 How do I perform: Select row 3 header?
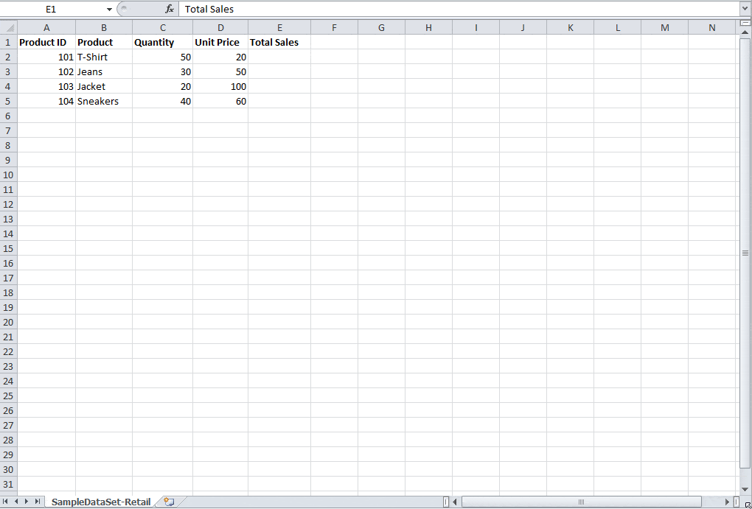(8, 71)
